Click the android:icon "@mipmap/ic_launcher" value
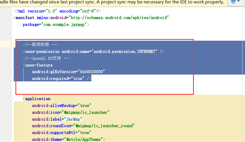 click(86, 113)
